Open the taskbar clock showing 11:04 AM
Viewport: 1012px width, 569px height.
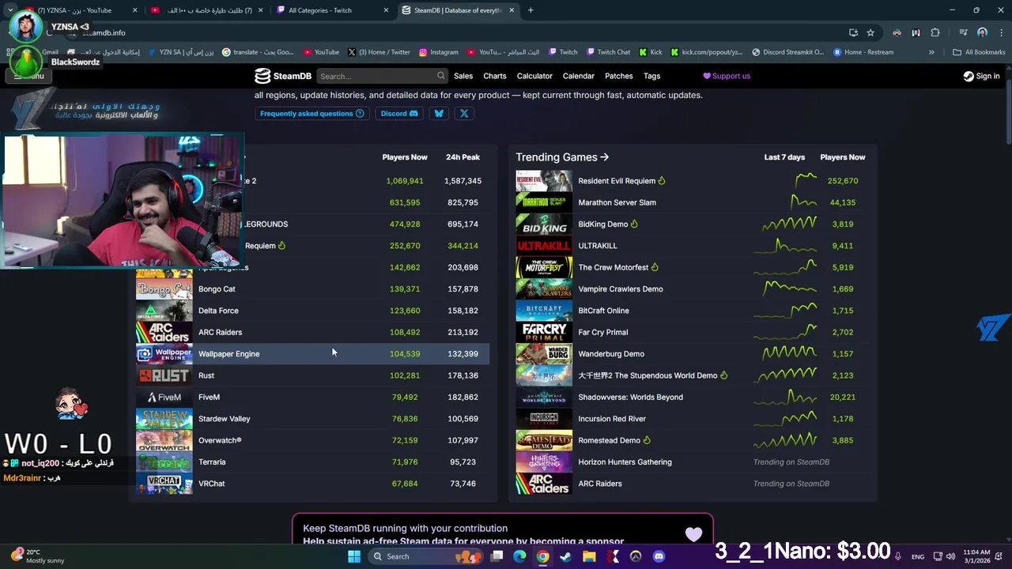pos(977,556)
